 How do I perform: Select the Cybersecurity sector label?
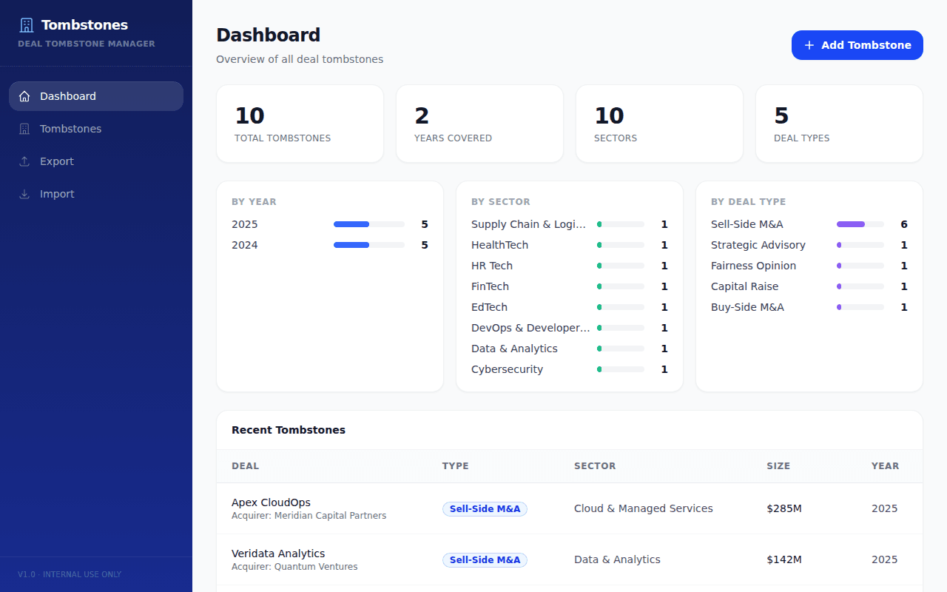tap(508, 369)
